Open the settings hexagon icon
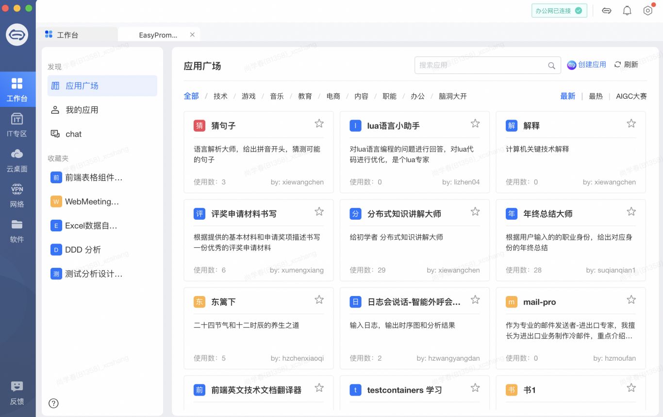This screenshot has height=417, width=663. coord(647,11)
